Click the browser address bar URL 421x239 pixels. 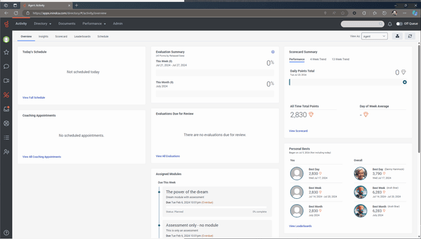[x=70, y=13]
